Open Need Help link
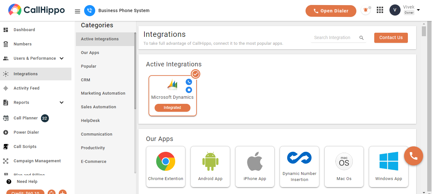The width and height of the screenshot is (432, 194). 27,182
